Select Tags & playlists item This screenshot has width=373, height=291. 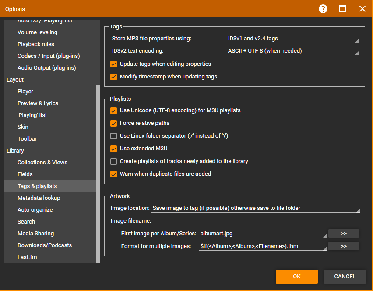pyautogui.click(x=49, y=186)
